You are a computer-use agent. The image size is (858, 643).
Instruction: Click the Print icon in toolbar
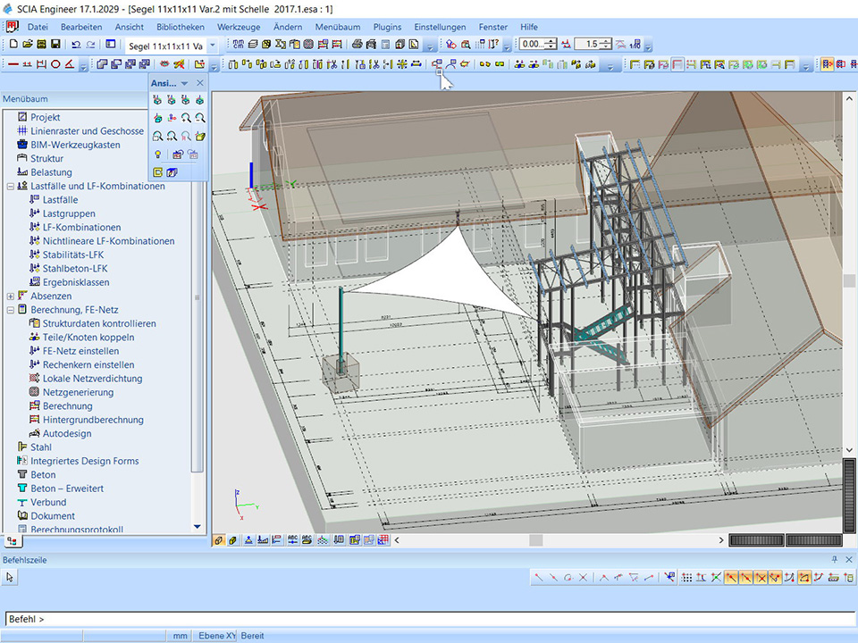(357, 44)
